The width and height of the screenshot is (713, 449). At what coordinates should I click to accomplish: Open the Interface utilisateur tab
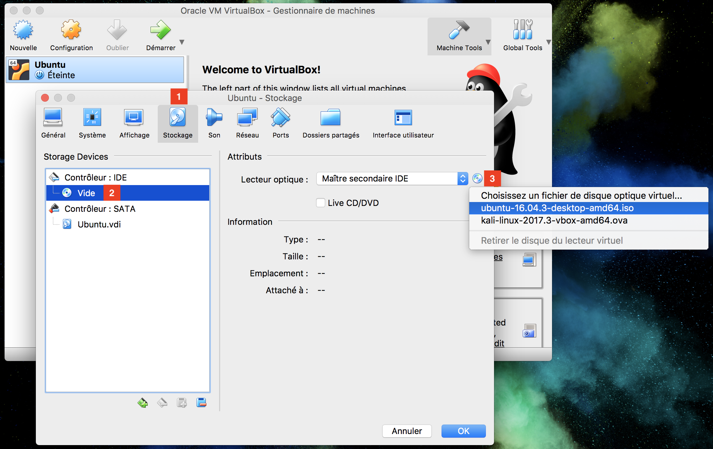(x=403, y=124)
